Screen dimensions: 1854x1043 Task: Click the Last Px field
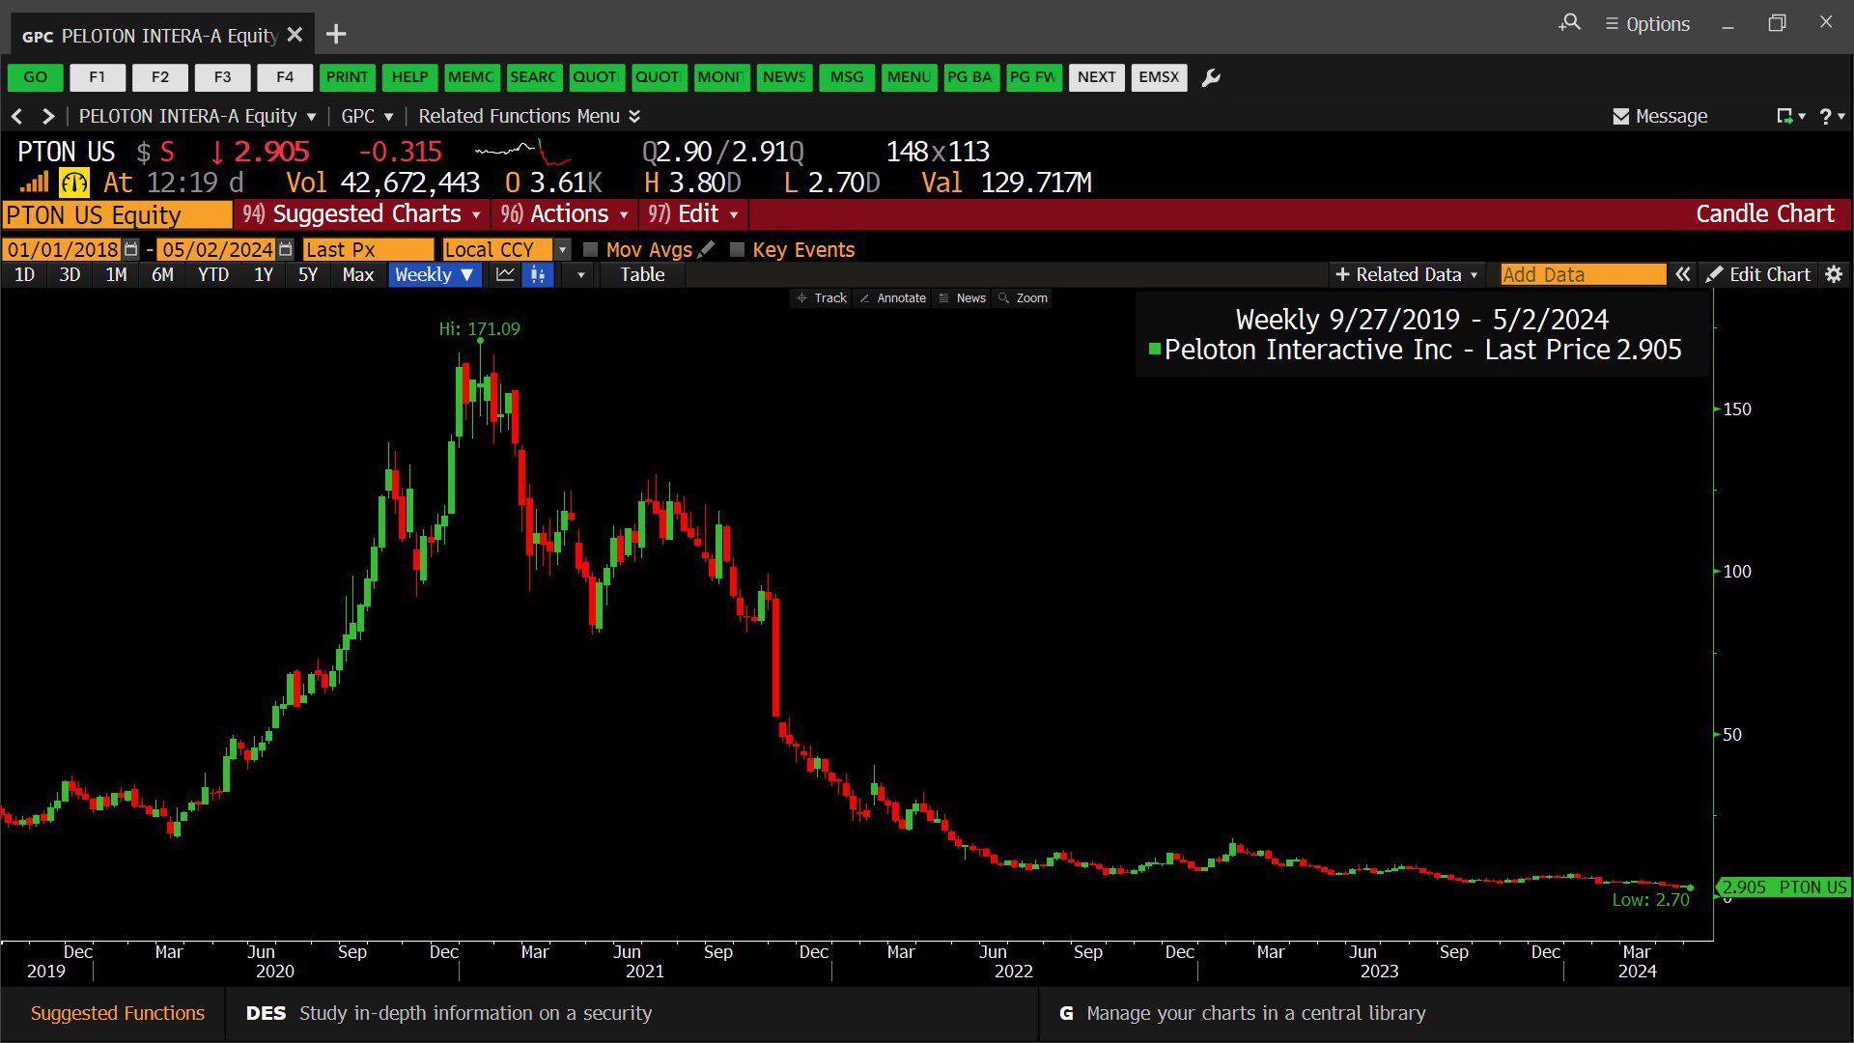[x=368, y=249]
